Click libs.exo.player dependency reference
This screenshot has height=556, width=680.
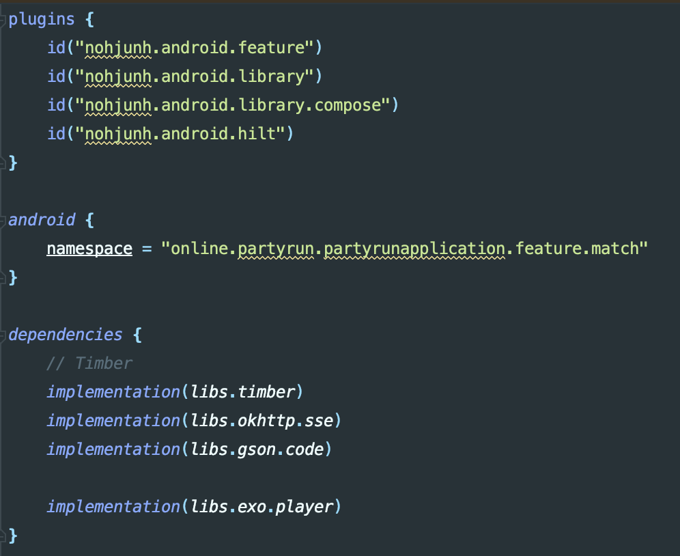click(x=262, y=507)
